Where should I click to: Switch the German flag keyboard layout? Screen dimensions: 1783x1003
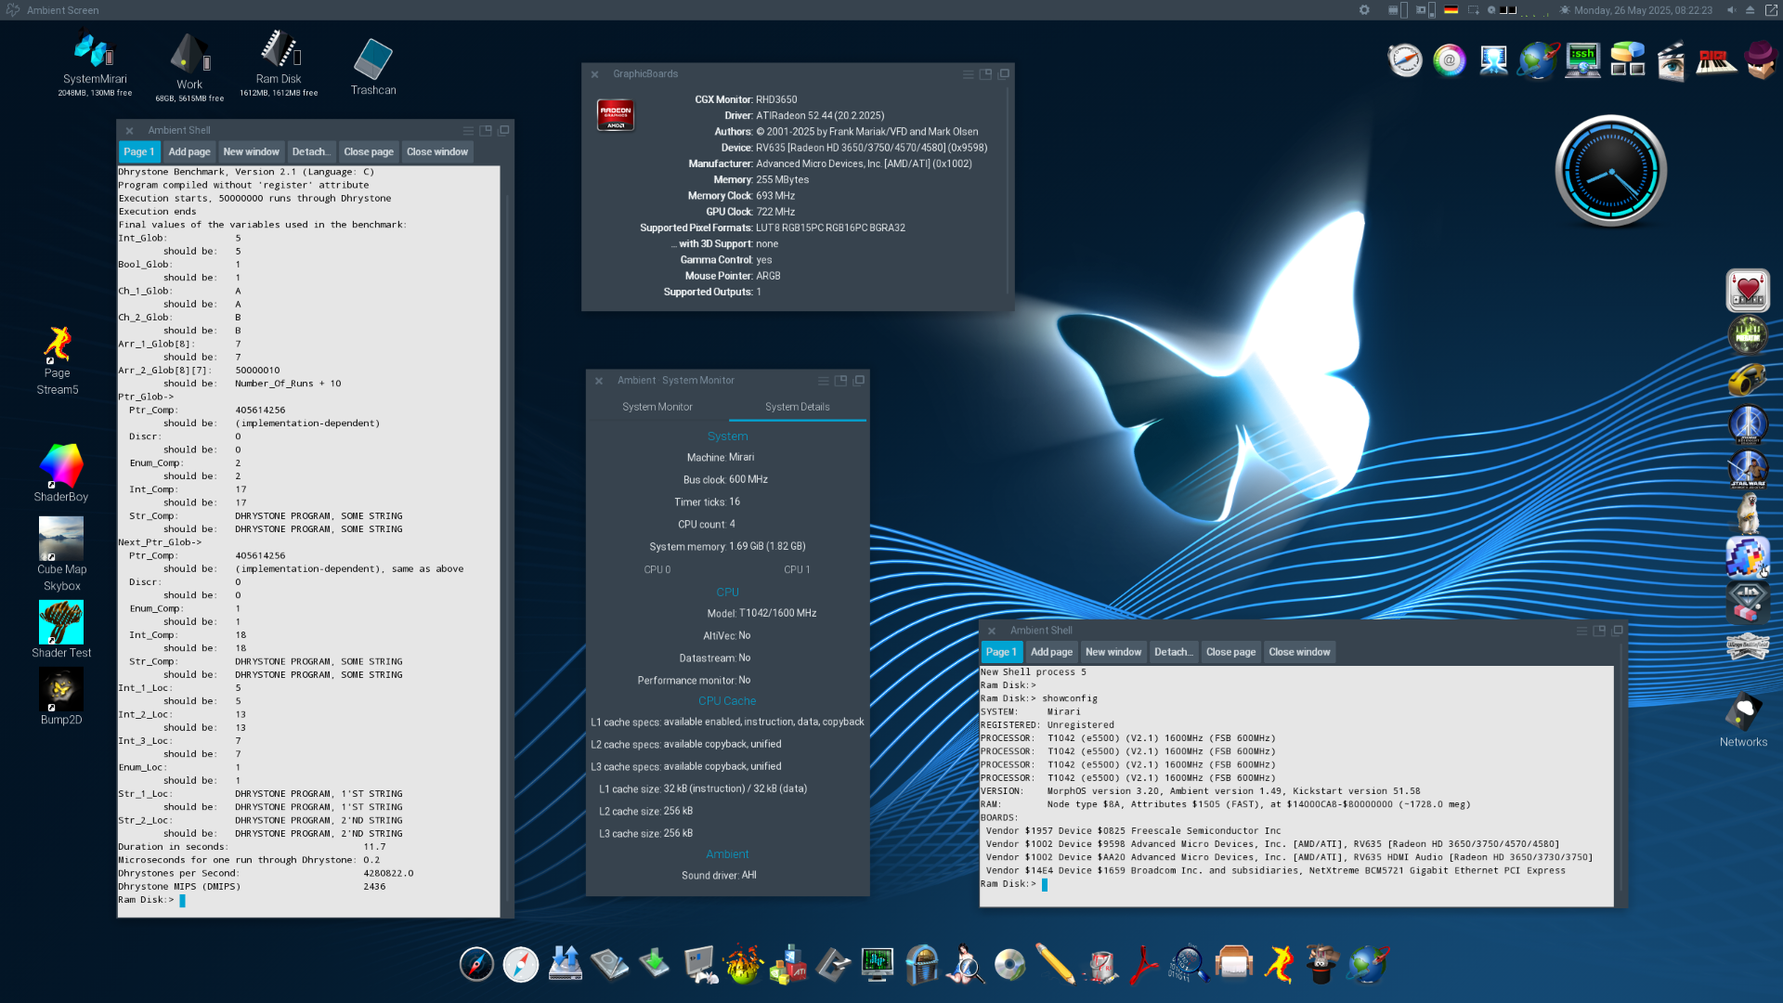(1451, 10)
